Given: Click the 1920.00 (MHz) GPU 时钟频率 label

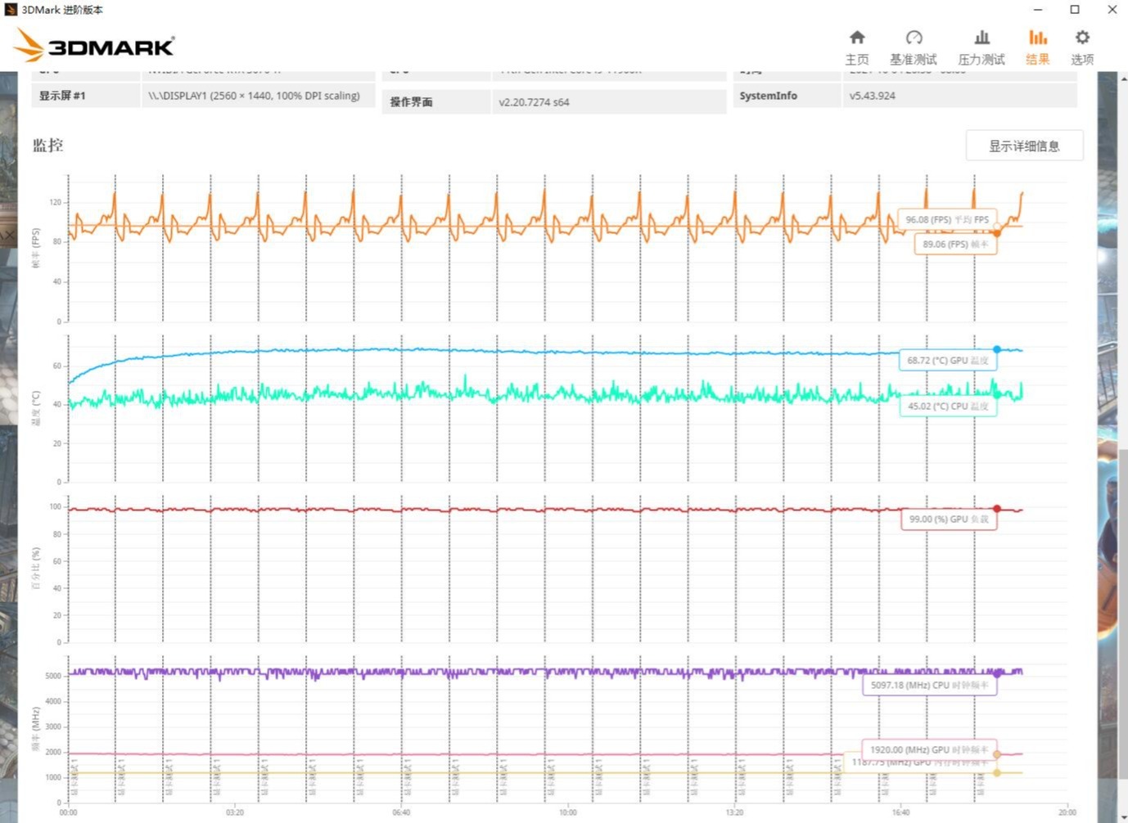Looking at the screenshot, I should click(x=929, y=749).
